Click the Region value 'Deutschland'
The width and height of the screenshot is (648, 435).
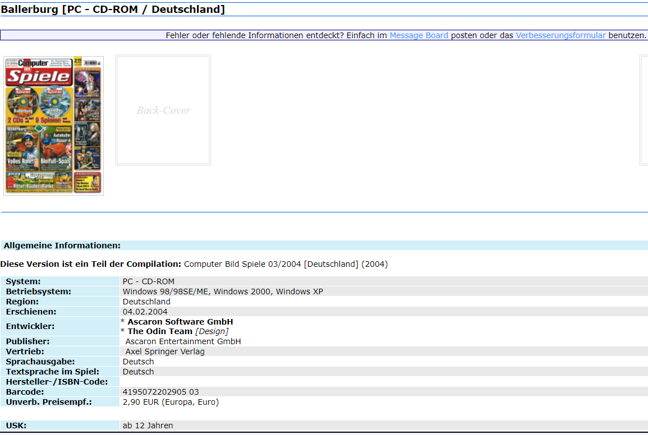point(146,301)
